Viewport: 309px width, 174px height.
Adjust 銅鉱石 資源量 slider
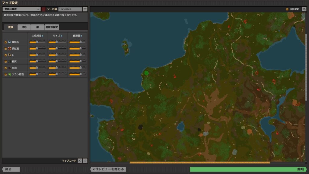pos(78,48)
